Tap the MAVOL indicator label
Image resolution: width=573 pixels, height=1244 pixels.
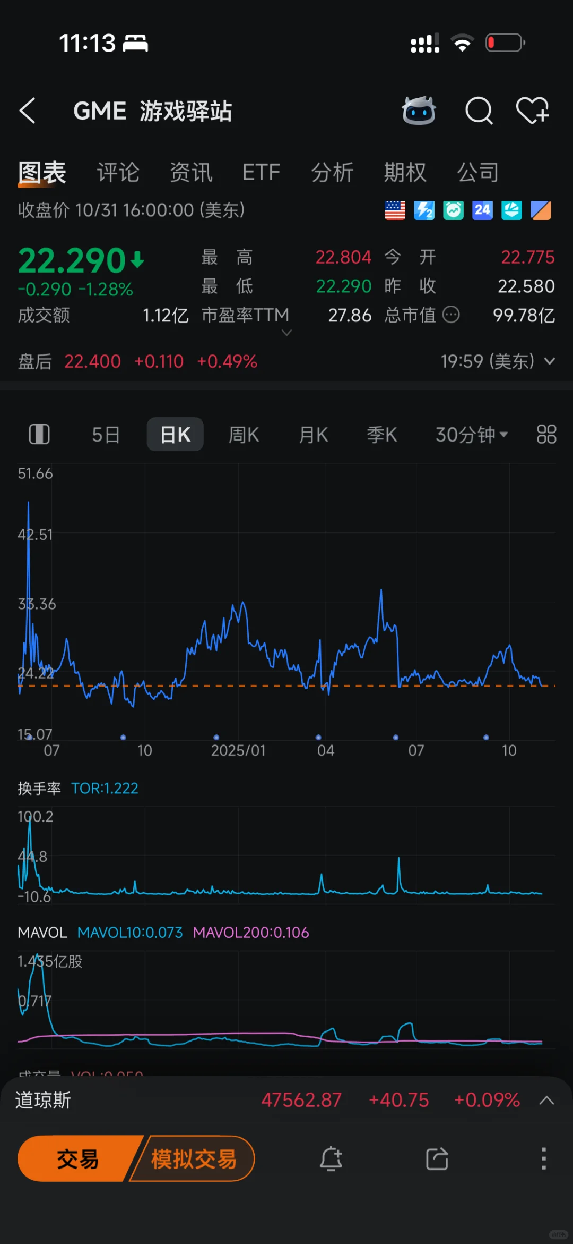point(42,933)
